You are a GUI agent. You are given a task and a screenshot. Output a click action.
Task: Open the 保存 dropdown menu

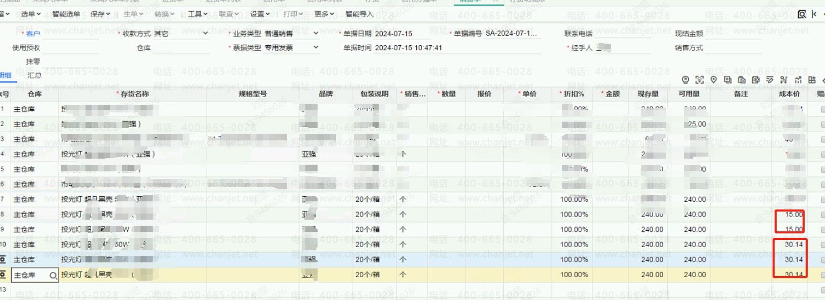100,14
